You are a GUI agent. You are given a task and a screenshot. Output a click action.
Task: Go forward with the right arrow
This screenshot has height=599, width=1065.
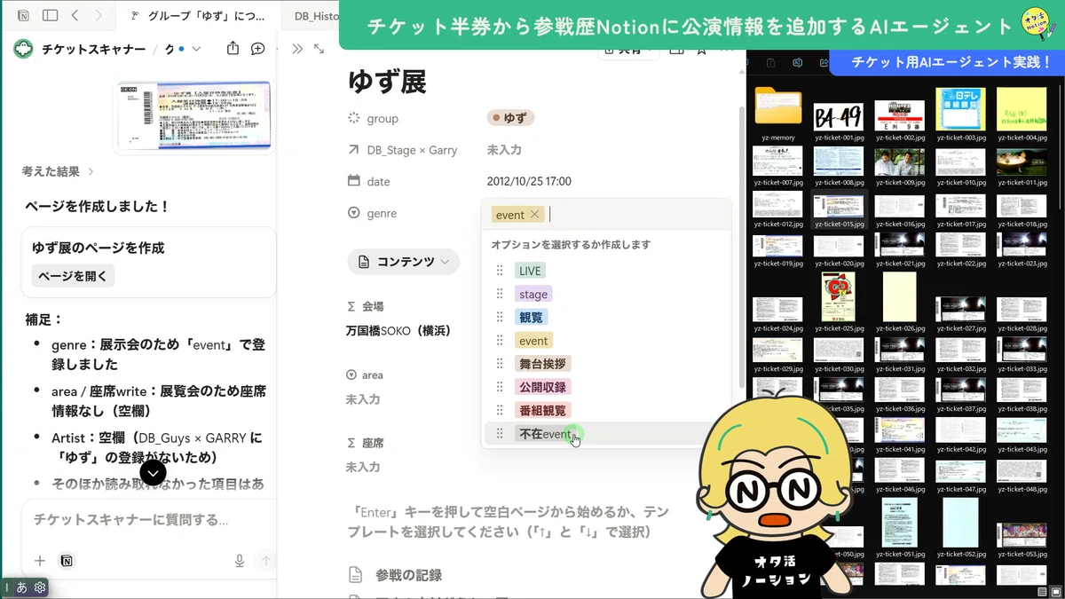tap(99, 16)
